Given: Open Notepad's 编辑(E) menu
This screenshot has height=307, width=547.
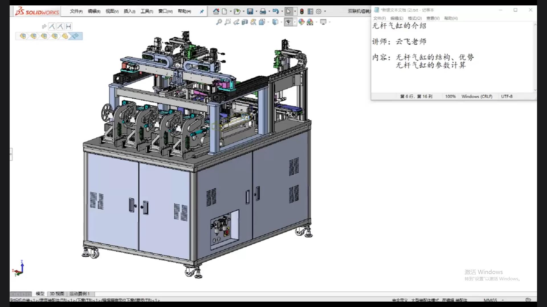Looking at the screenshot, I should [x=397, y=18].
